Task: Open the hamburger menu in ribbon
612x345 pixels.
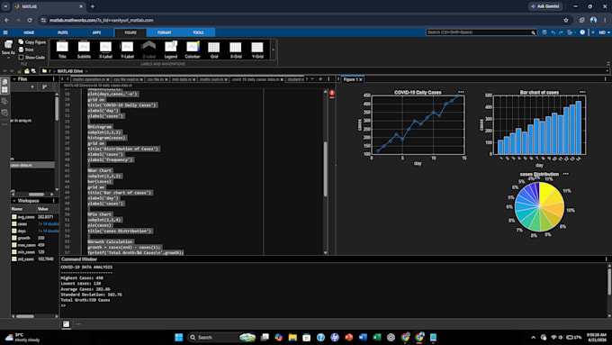Action: pyautogui.click(x=5, y=32)
